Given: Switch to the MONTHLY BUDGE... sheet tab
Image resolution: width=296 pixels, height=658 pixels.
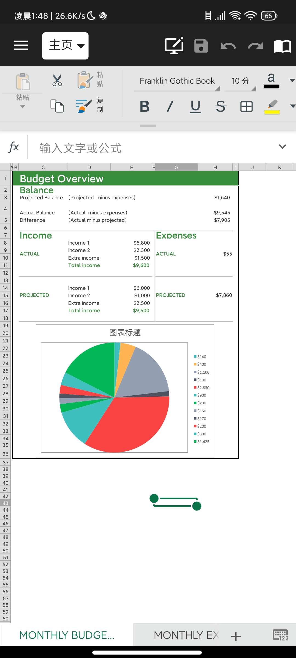Looking at the screenshot, I should coord(67,635).
